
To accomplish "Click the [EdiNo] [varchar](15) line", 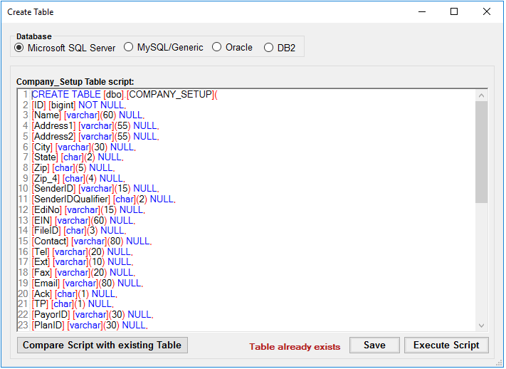I will point(88,210).
